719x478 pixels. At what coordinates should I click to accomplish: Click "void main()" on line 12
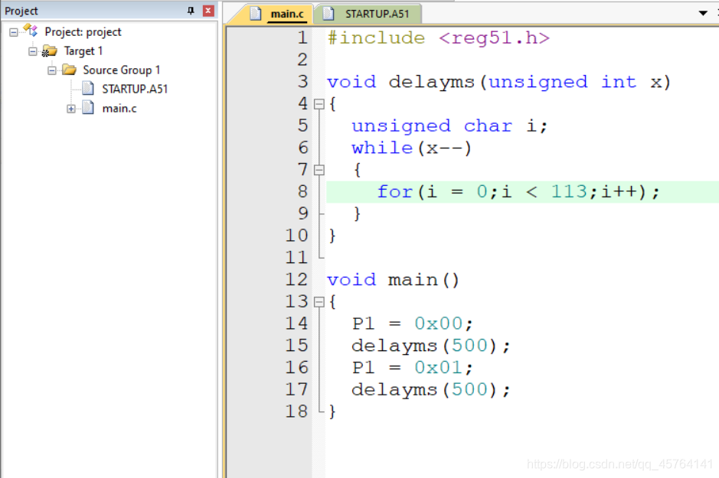coord(393,280)
